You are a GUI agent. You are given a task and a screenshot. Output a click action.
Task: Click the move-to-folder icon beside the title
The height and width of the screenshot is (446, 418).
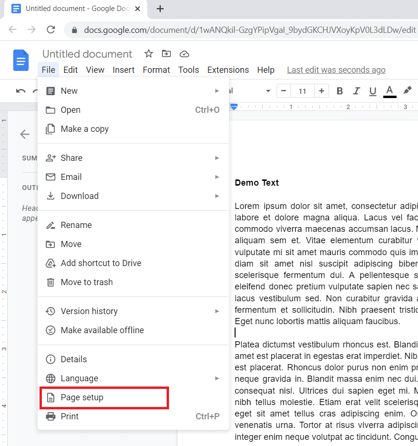coord(166,53)
